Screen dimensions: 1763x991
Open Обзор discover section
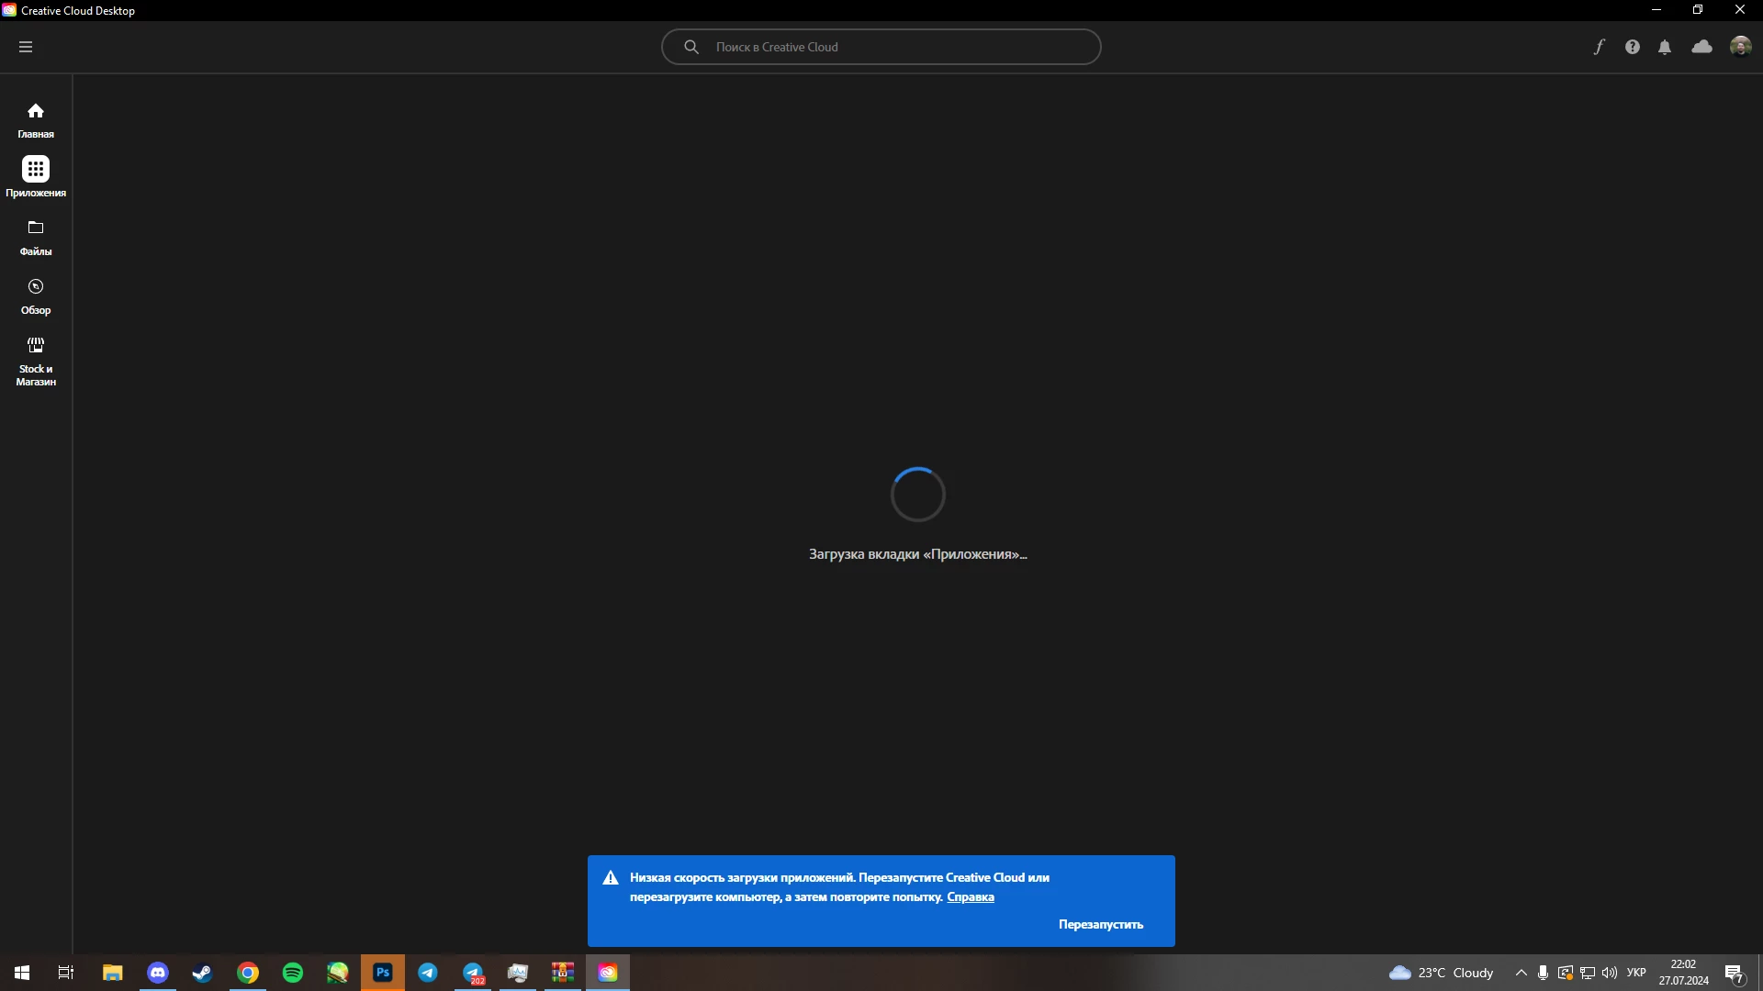point(36,296)
